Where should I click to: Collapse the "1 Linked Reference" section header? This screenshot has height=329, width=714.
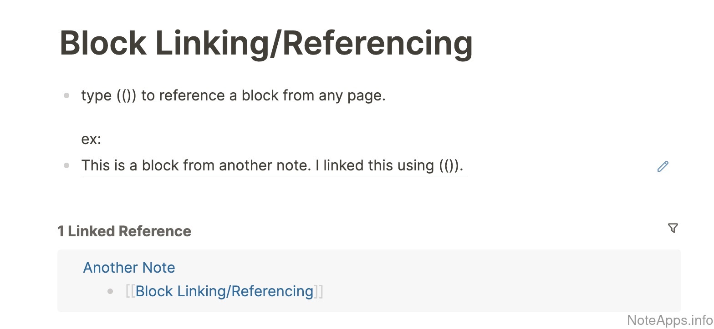124,231
